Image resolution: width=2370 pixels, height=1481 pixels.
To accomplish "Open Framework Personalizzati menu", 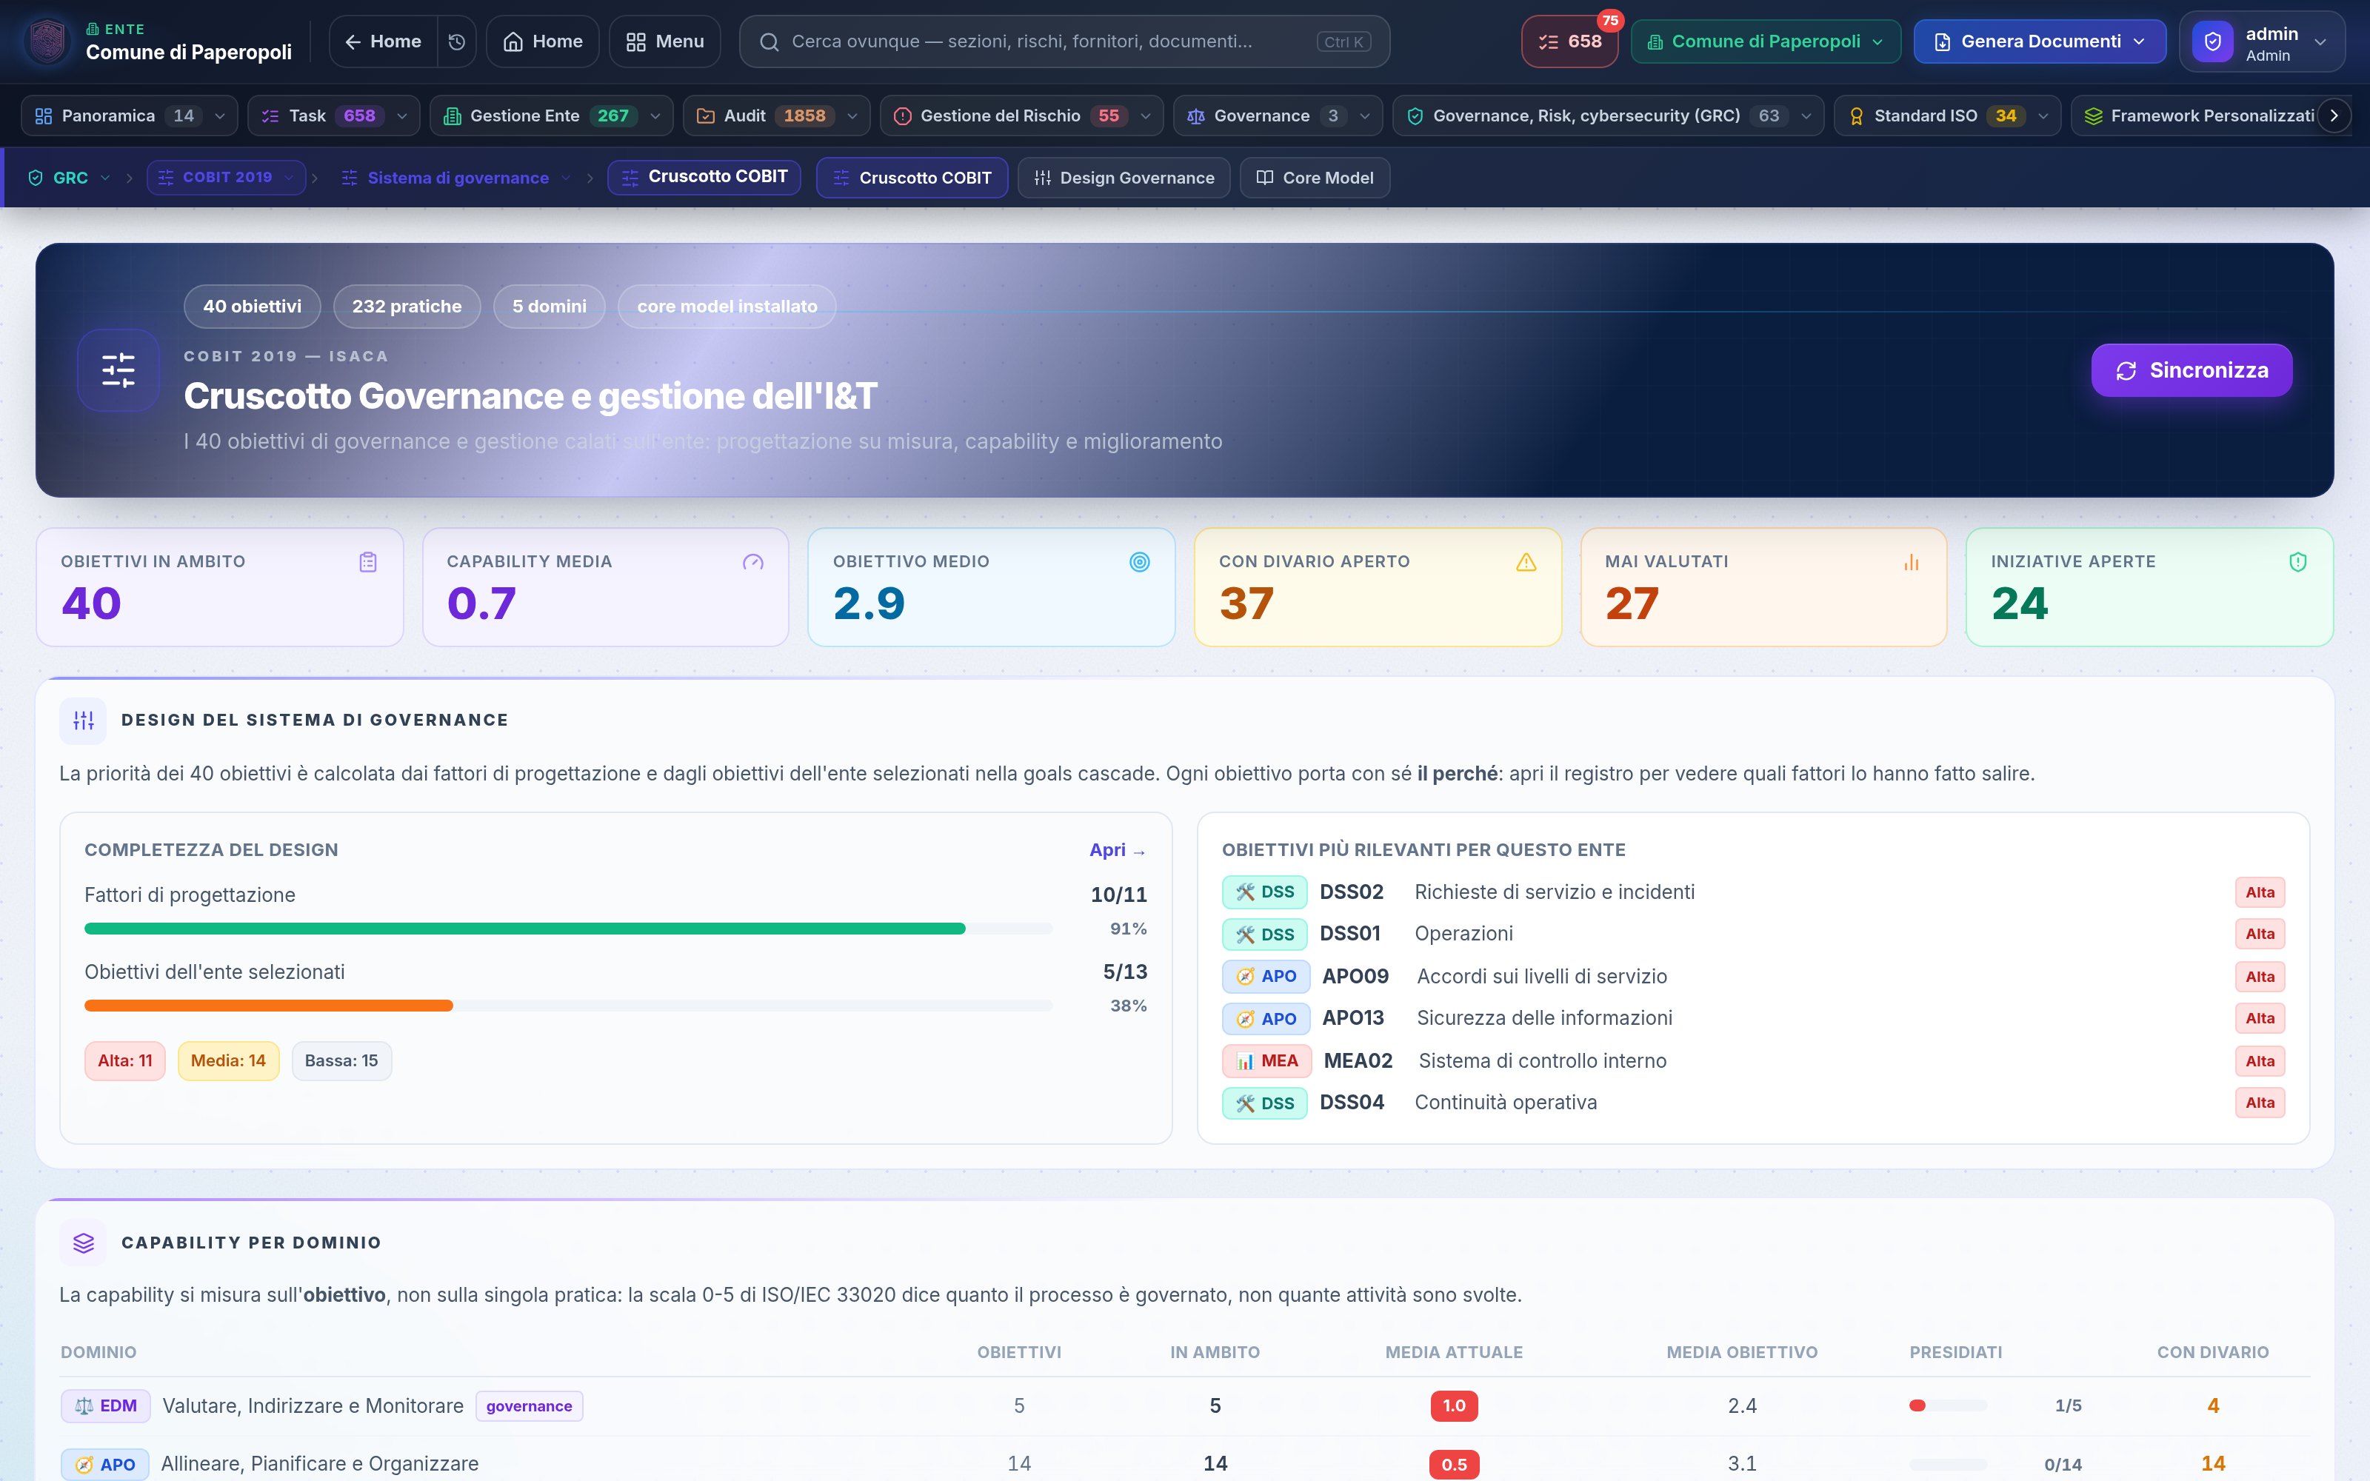I will tap(2199, 116).
